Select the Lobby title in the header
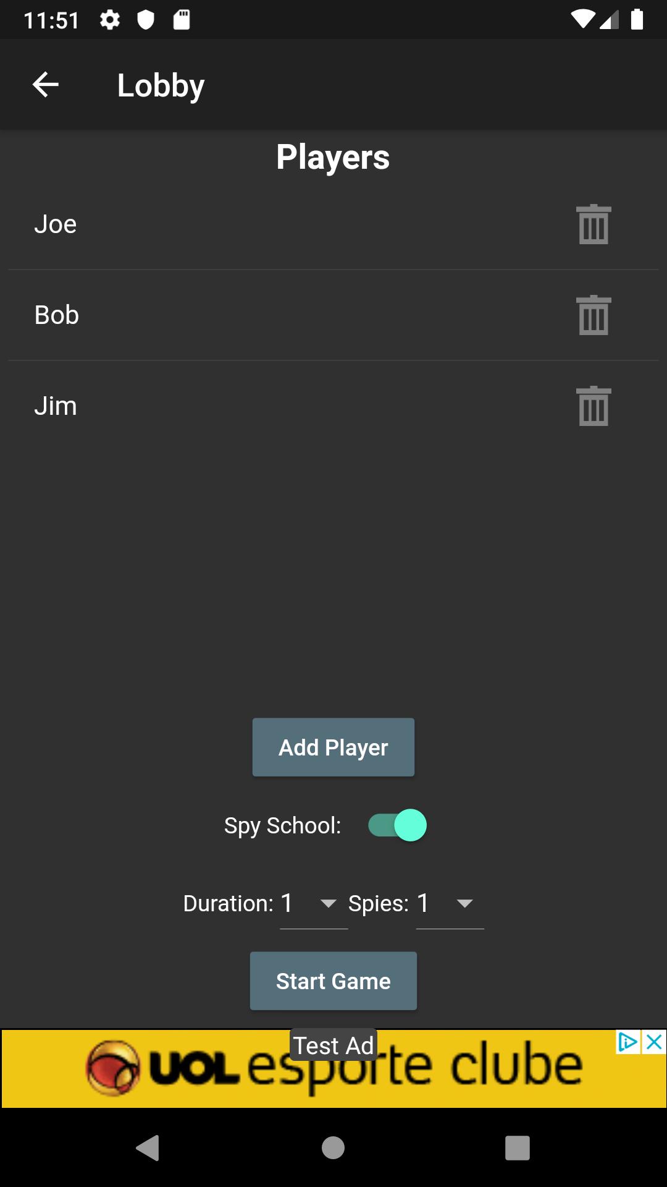 tap(161, 84)
